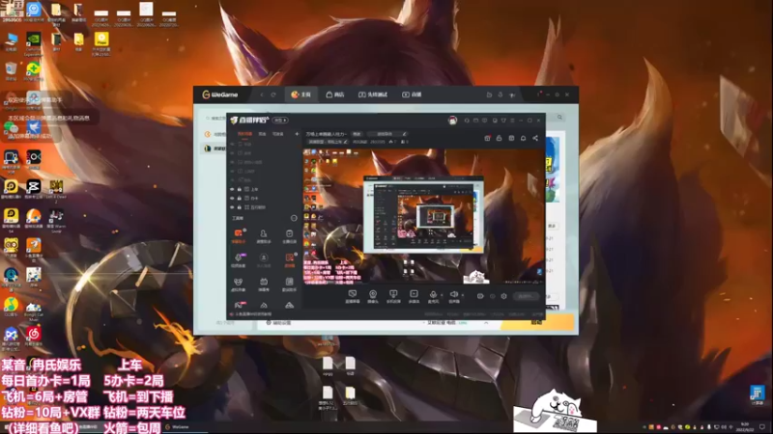Screen dimensions: 773x434
Task: Click the microphone icon in bottom controls
Action: click(433, 296)
